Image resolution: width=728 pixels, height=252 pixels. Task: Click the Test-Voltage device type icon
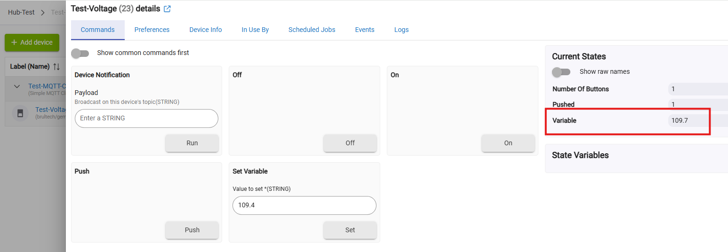20,113
